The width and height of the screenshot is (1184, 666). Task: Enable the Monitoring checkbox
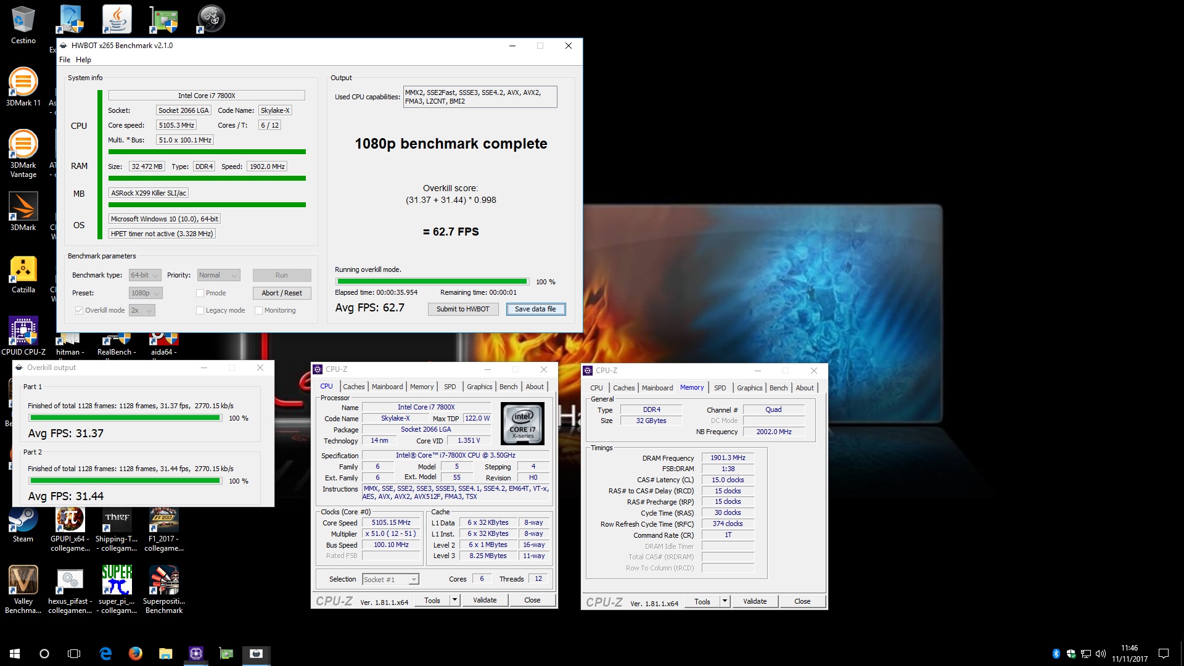(x=258, y=310)
